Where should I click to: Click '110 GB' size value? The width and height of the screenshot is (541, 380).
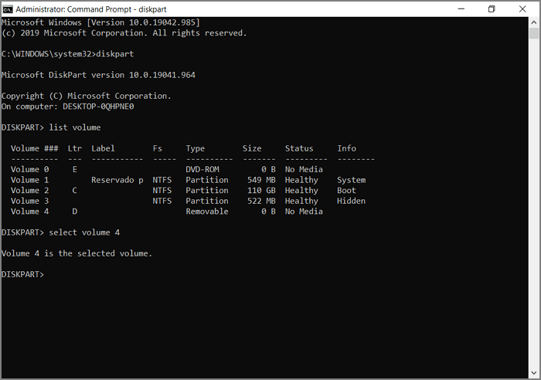261,190
